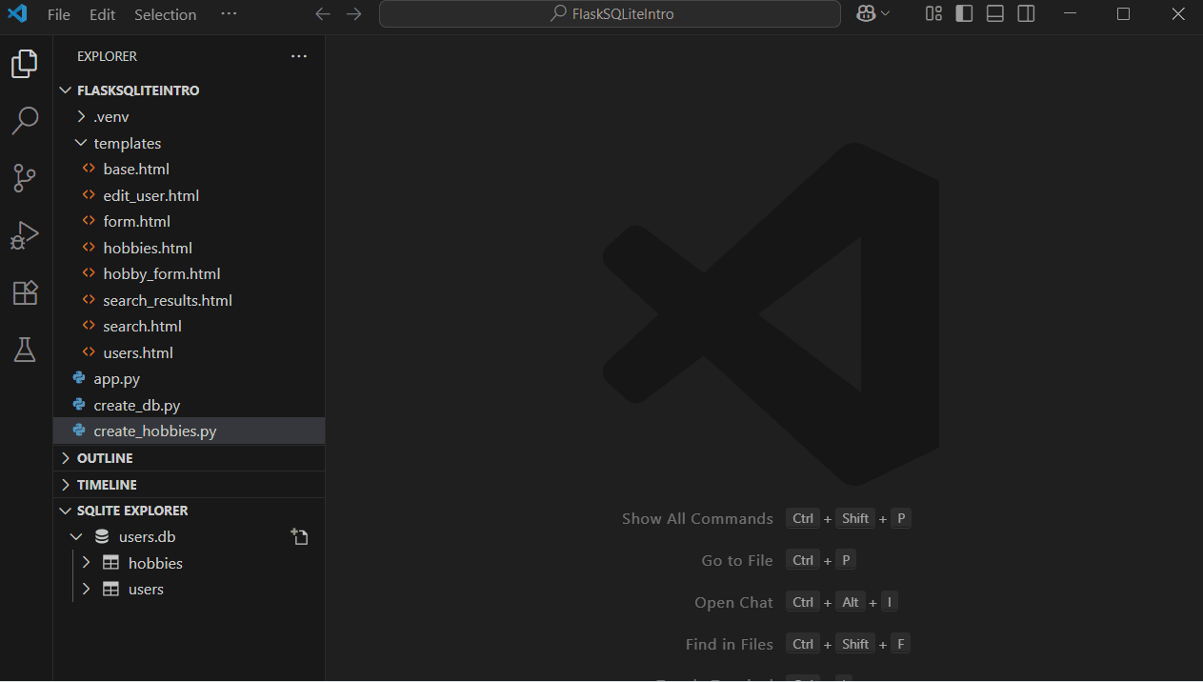
Task: Click the FlaskSQLiteIntro command center search box
Action: [610, 14]
